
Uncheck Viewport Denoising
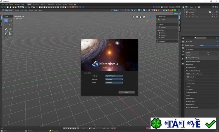coord(187,58)
